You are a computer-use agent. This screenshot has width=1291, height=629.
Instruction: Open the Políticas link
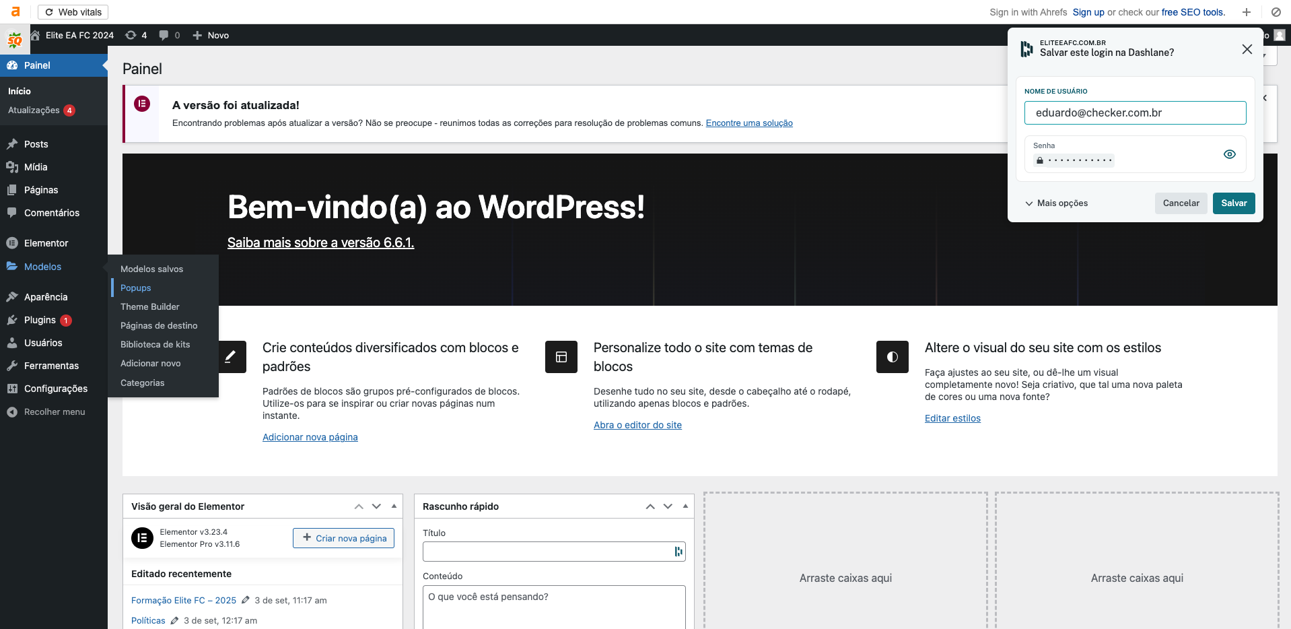click(x=148, y=620)
